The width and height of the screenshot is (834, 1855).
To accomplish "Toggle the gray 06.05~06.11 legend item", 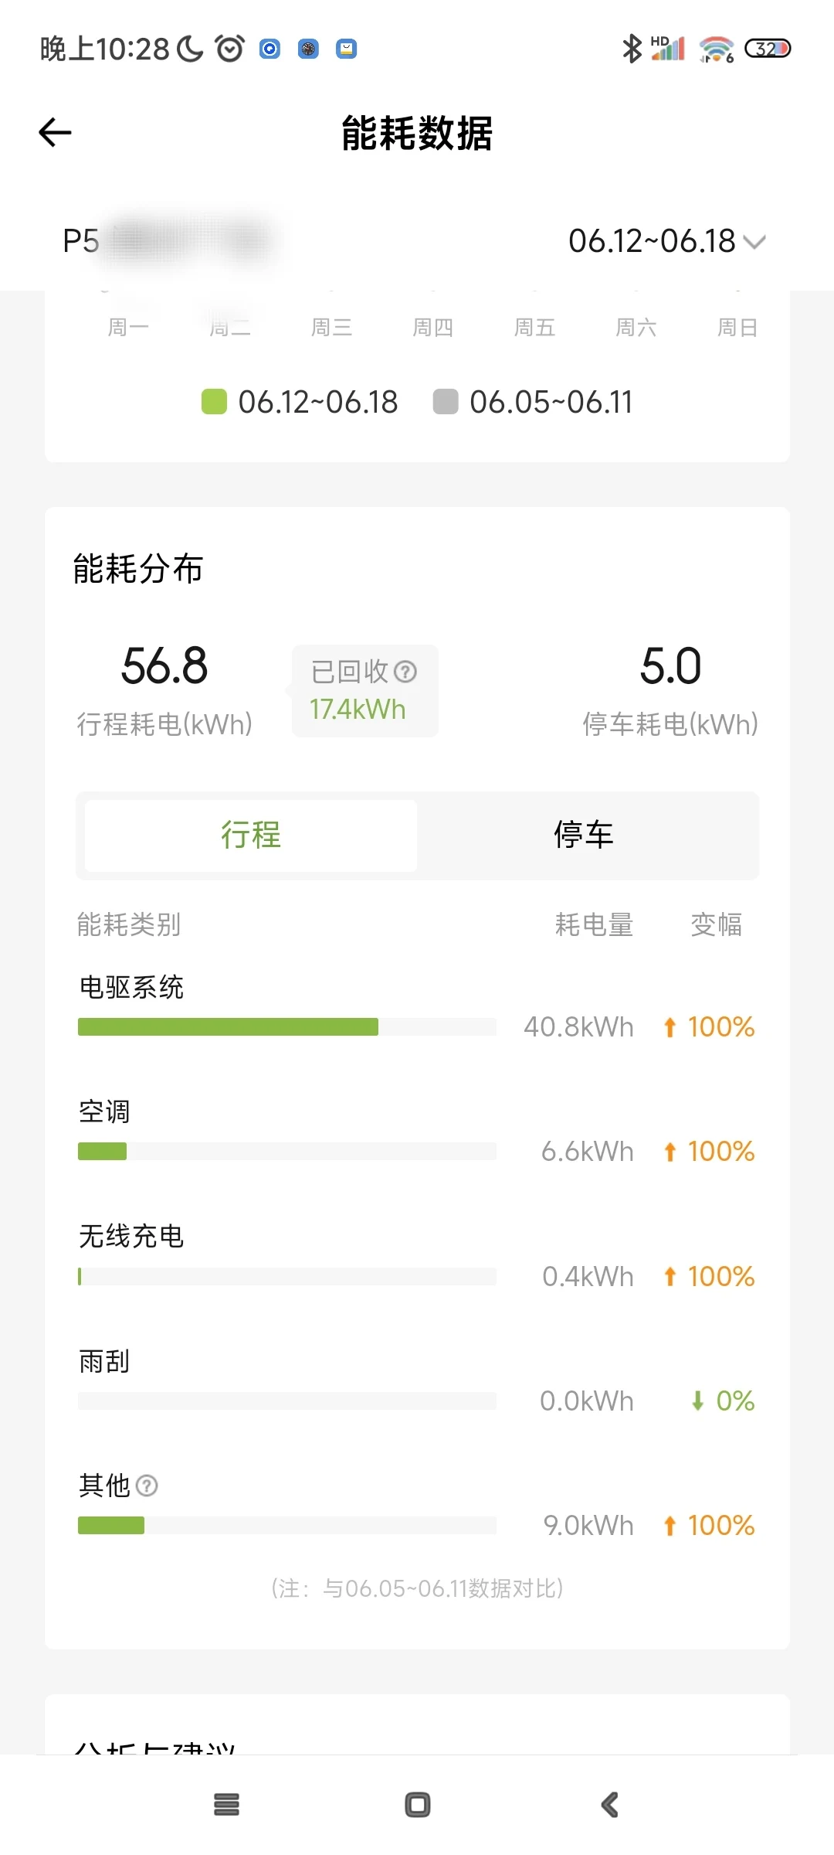I will pyautogui.click(x=534, y=402).
